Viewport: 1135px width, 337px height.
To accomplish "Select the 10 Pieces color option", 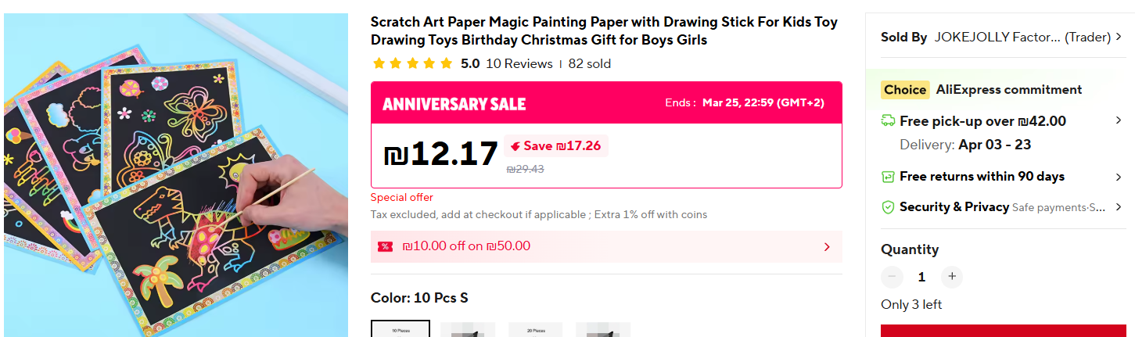I will 400,328.
